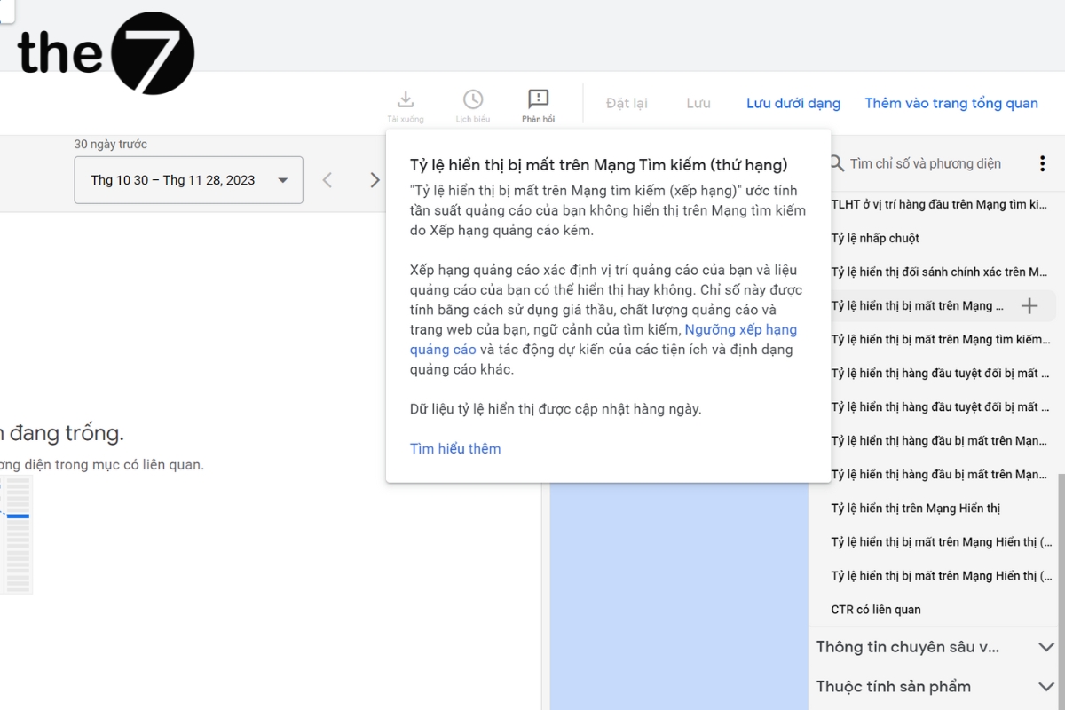Click the Phản hồi feedback icon
Screen dimensions: 1065x710
[x=538, y=99]
